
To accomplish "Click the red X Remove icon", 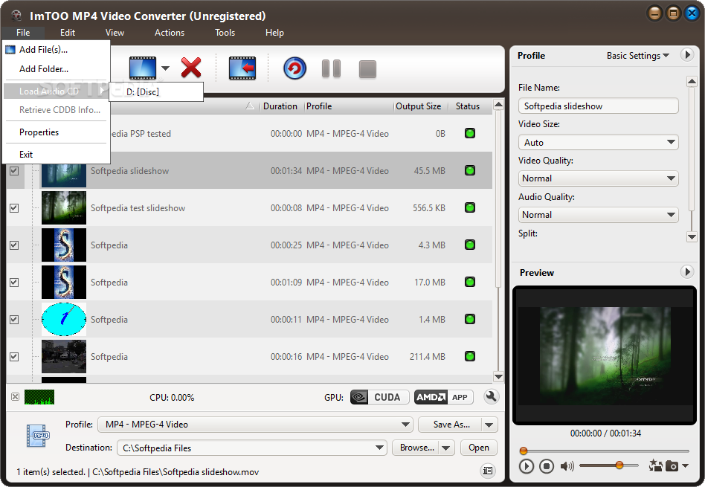I will pyautogui.click(x=191, y=68).
